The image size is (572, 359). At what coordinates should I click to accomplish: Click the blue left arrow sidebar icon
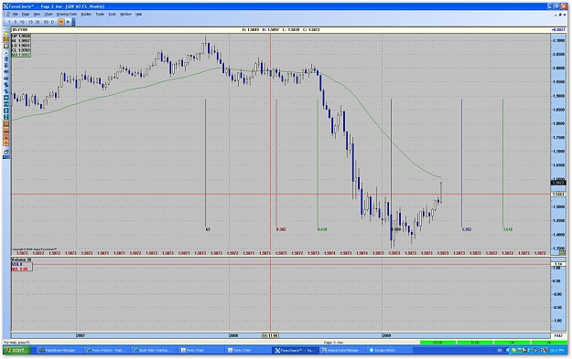click(5, 72)
